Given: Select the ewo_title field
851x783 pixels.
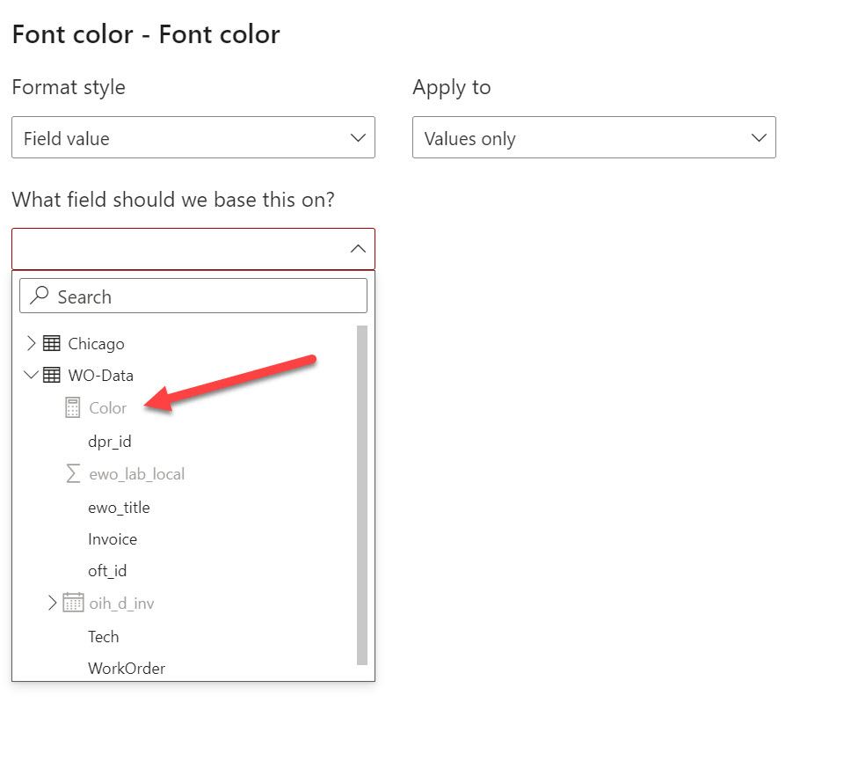Looking at the screenshot, I should 119,507.
